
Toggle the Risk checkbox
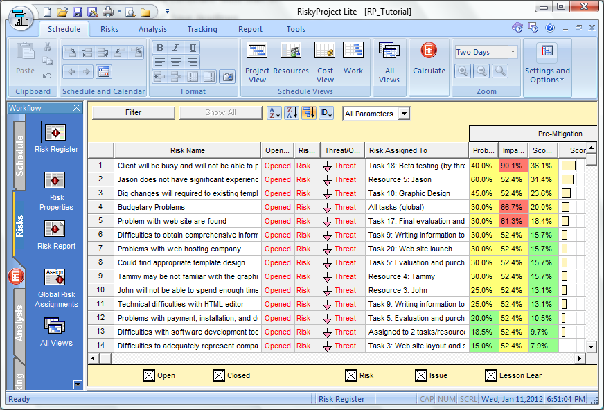tap(351, 375)
